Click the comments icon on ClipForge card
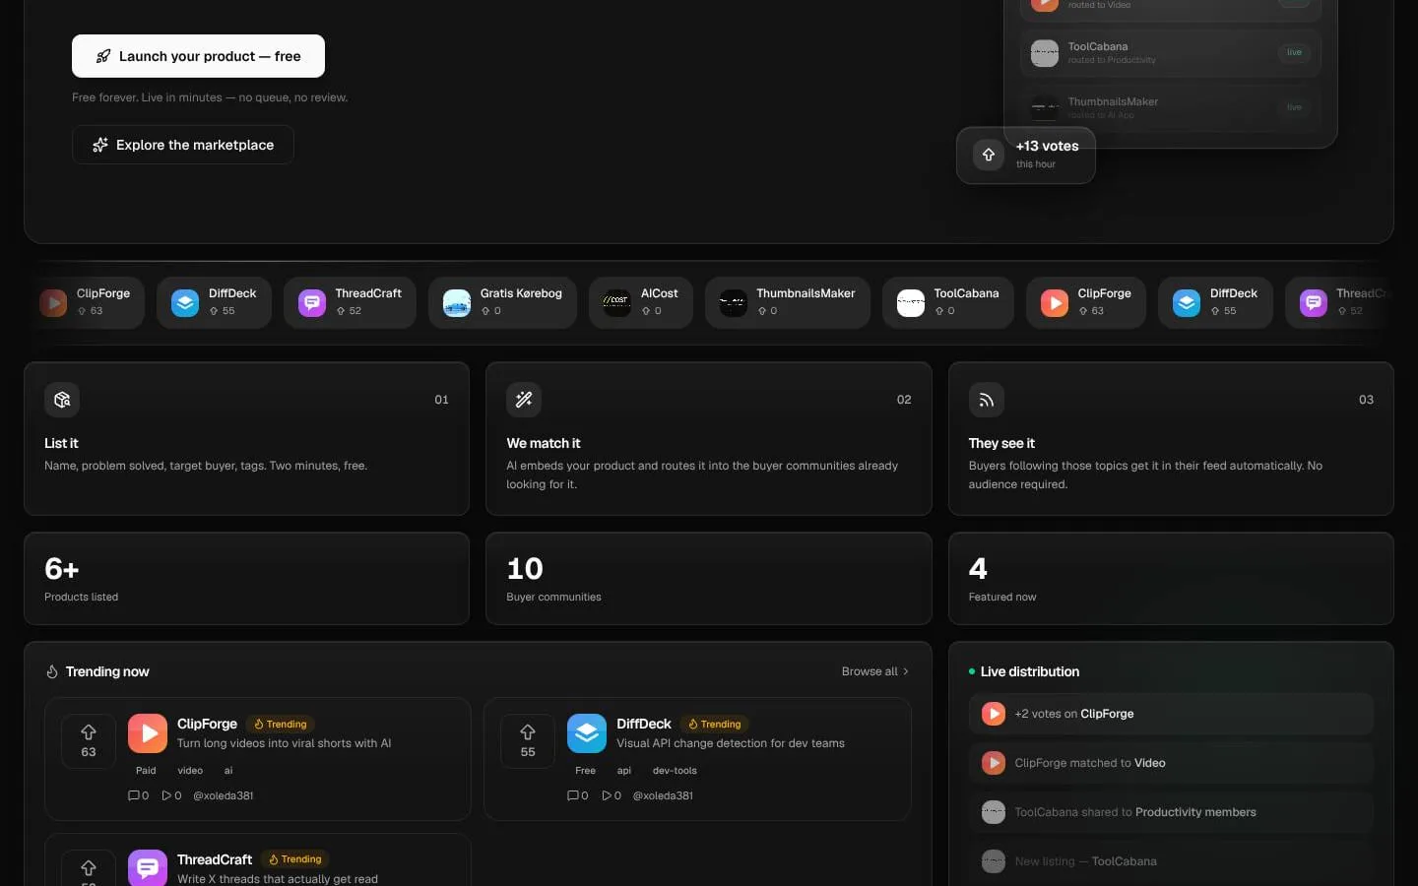Viewport: 1418px width, 886px height. pos(134,795)
